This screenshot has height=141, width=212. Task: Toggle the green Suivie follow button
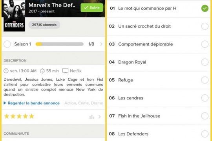[x=92, y=8]
